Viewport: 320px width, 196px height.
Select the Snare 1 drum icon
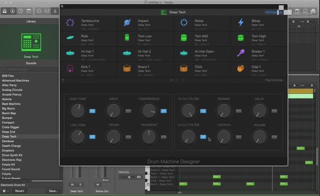[x=127, y=68]
